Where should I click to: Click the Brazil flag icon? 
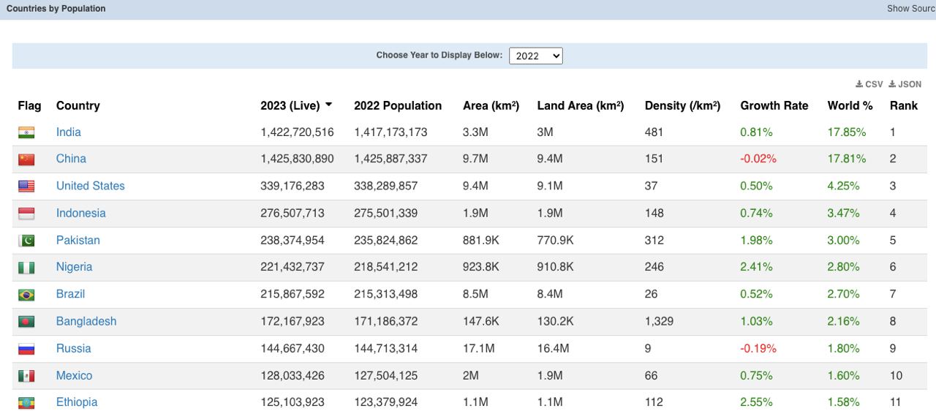[26, 295]
